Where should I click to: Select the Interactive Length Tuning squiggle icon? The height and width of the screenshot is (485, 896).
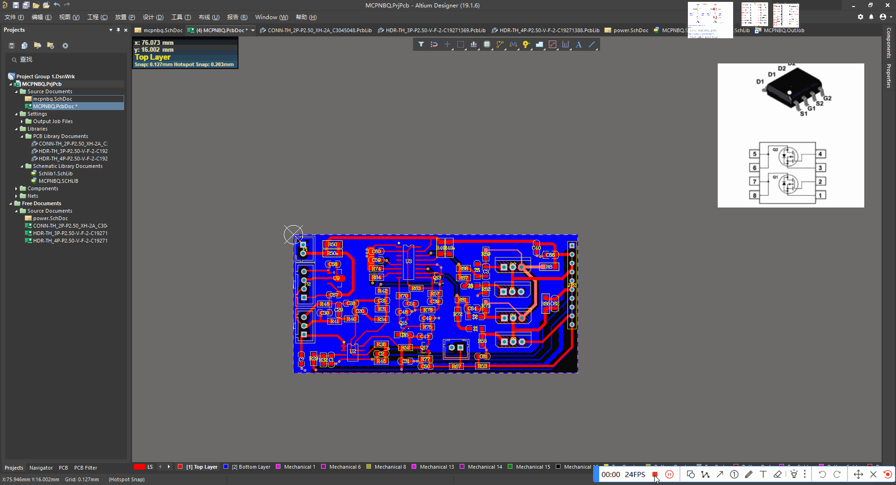(513, 44)
